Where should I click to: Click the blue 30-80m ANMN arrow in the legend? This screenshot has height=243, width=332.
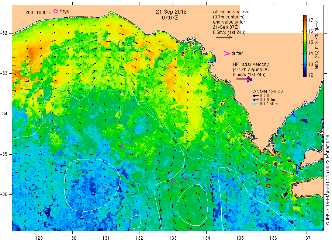(x=256, y=100)
